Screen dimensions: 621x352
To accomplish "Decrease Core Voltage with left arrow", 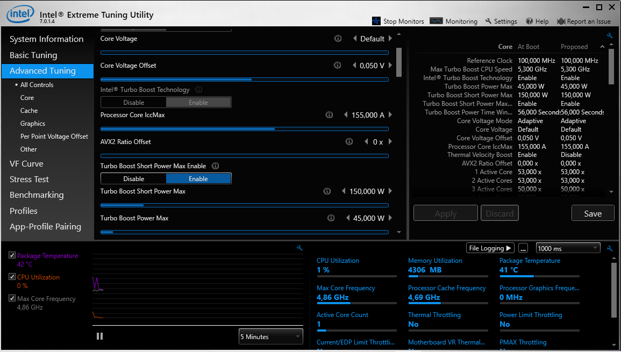I will 355,38.
